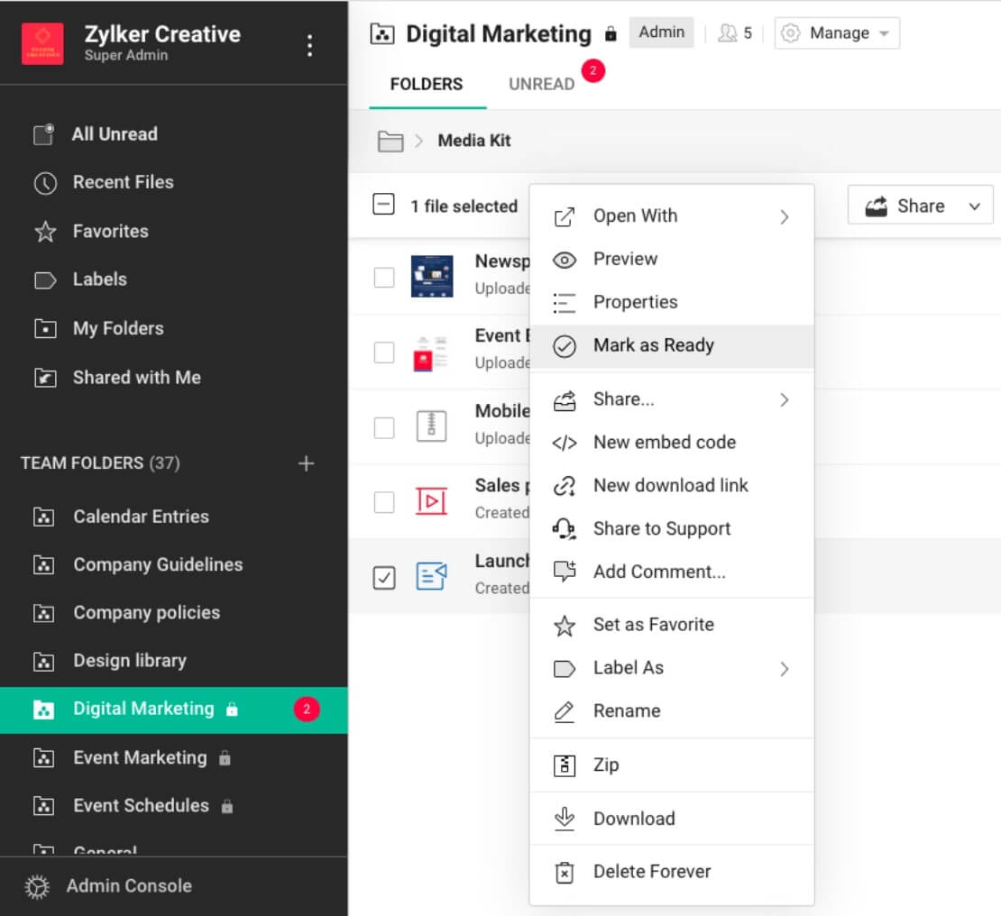This screenshot has height=916, width=1001.
Task: Deselect all files via the selection checkbox
Action: pos(384,206)
